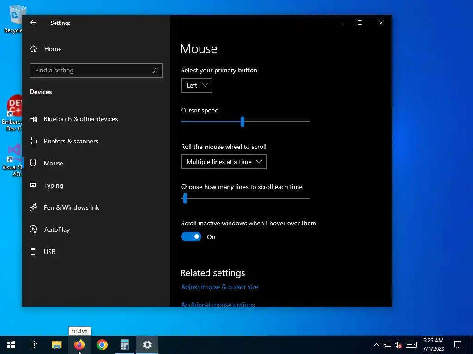Click the Bluetooth devices icon
Image resolution: width=473 pixels, height=354 pixels.
[x=33, y=118]
